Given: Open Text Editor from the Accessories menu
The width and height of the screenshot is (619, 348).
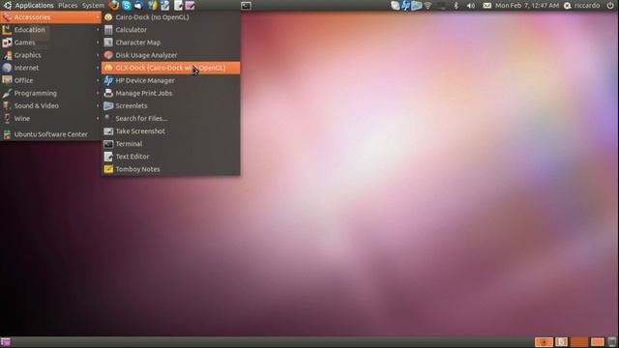Looking at the screenshot, I should click(x=170, y=157).
